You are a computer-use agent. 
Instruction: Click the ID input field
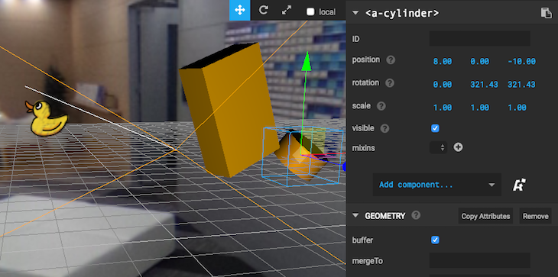[x=480, y=38]
